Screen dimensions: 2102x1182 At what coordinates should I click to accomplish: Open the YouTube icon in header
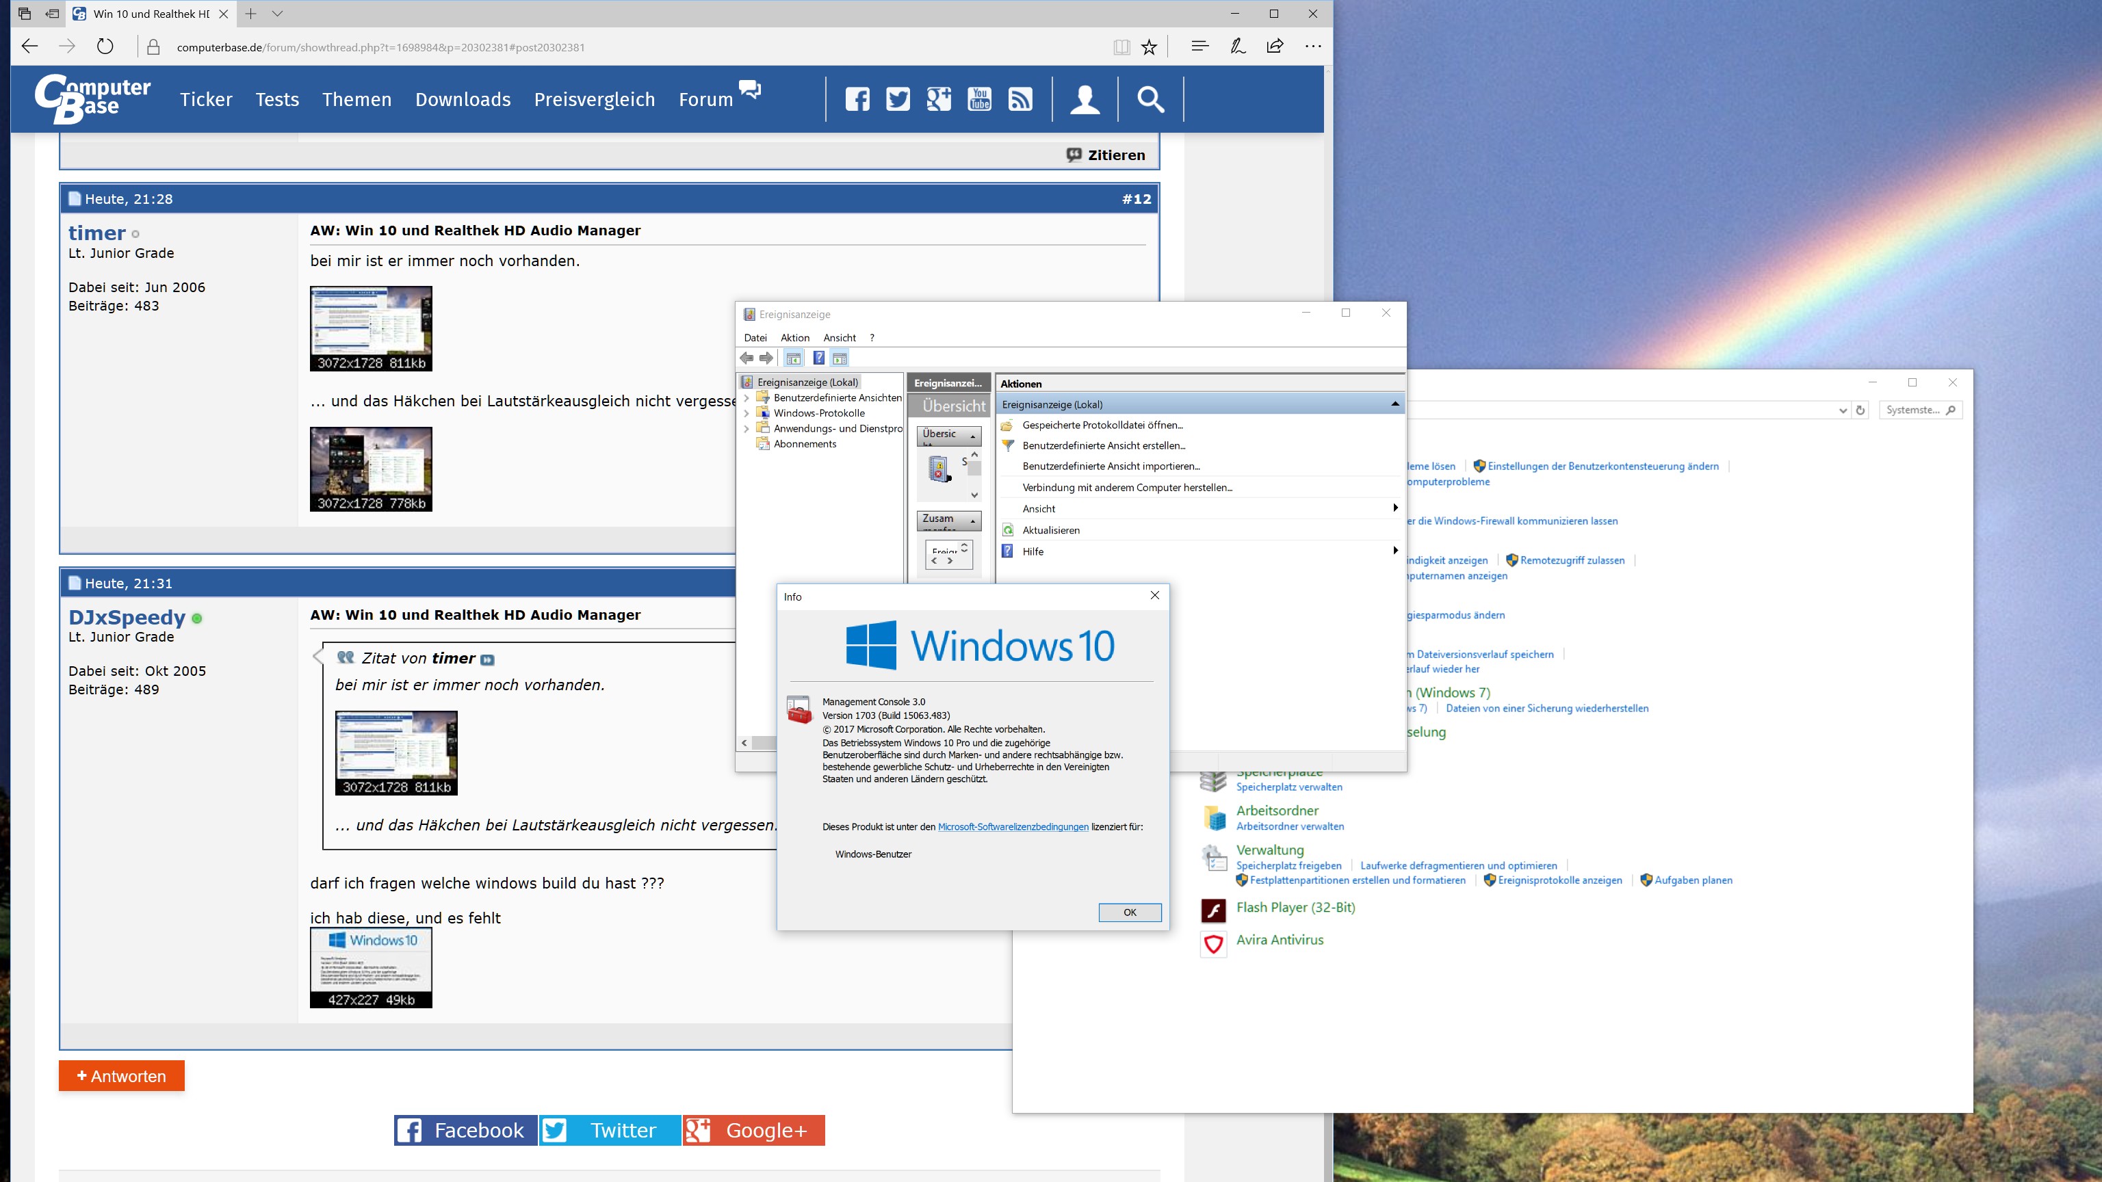(x=979, y=99)
